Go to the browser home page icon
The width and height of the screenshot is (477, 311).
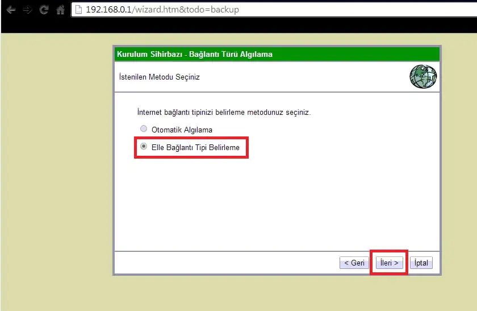click(x=60, y=10)
